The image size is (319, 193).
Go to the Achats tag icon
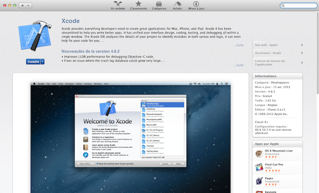tap(177, 4)
